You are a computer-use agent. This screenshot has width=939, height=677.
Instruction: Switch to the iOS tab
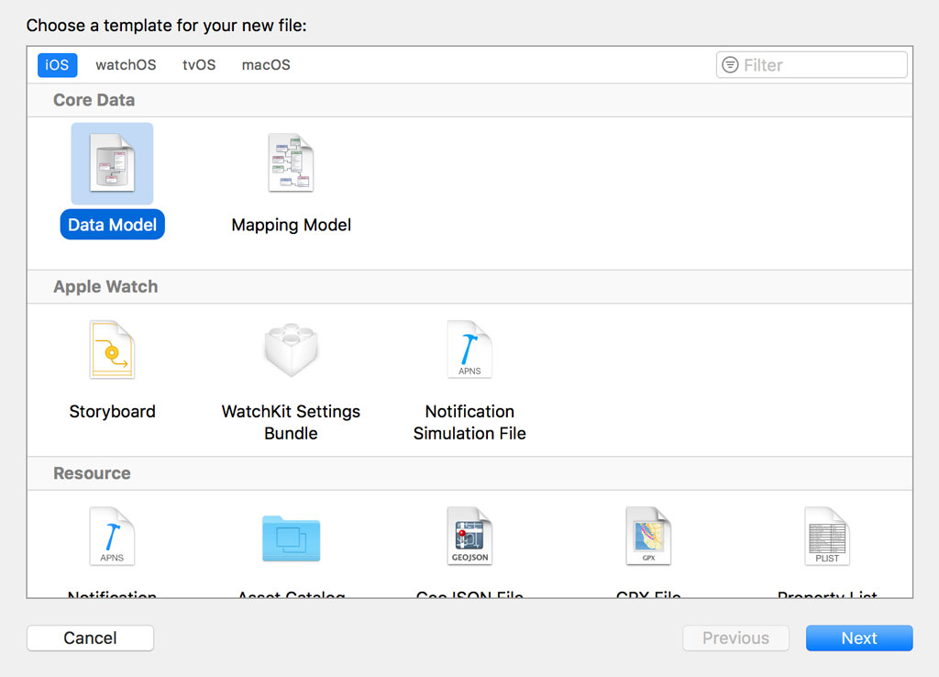click(57, 65)
